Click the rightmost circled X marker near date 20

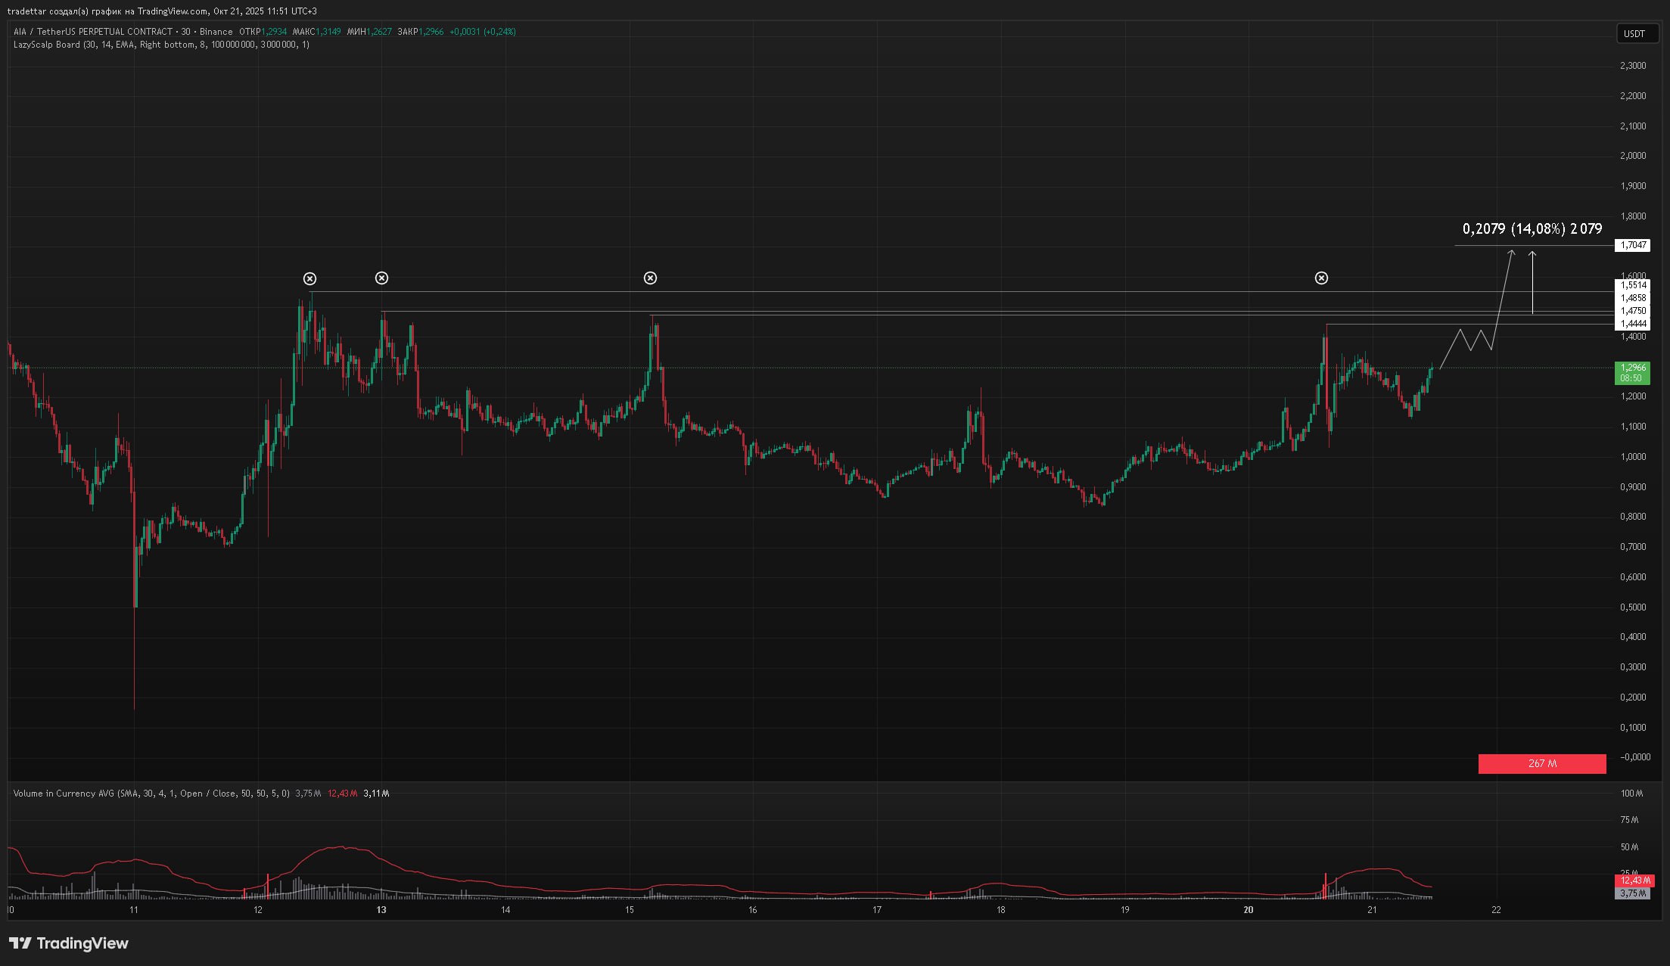pos(1321,278)
